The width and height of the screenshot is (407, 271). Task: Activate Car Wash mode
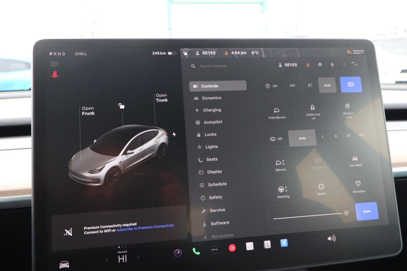(x=355, y=162)
